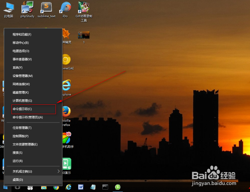The image size is (250, 192).
Task: Open Microsoft Word from the taskbar
Action: coord(81,187)
